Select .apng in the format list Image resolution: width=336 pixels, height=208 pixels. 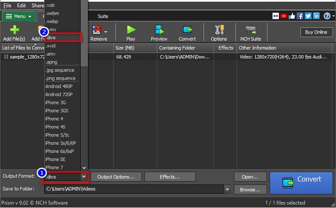62,62
